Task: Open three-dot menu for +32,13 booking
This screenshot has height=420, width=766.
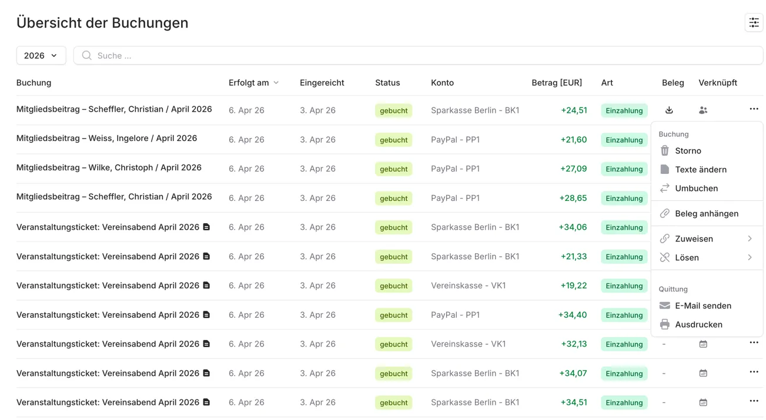Action: click(x=754, y=343)
